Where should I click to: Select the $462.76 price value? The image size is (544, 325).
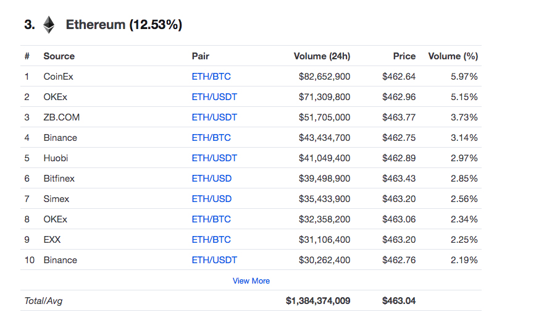click(x=399, y=260)
